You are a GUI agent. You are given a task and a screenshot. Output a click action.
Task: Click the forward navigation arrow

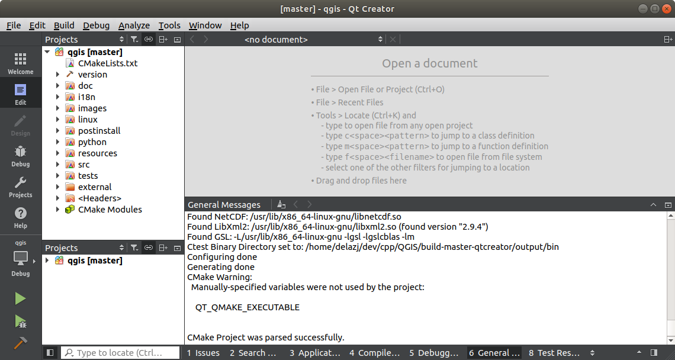(x=205, y=39)
